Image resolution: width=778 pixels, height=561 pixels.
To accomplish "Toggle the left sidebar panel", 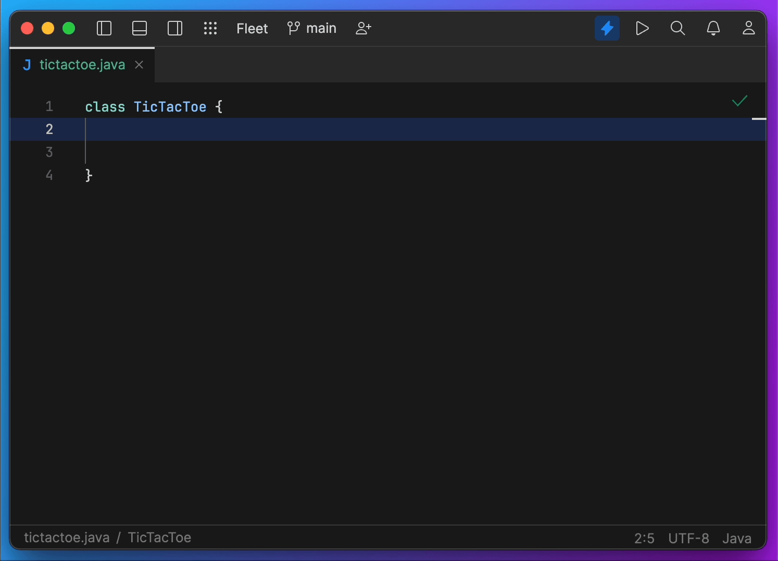I will 104,28.
